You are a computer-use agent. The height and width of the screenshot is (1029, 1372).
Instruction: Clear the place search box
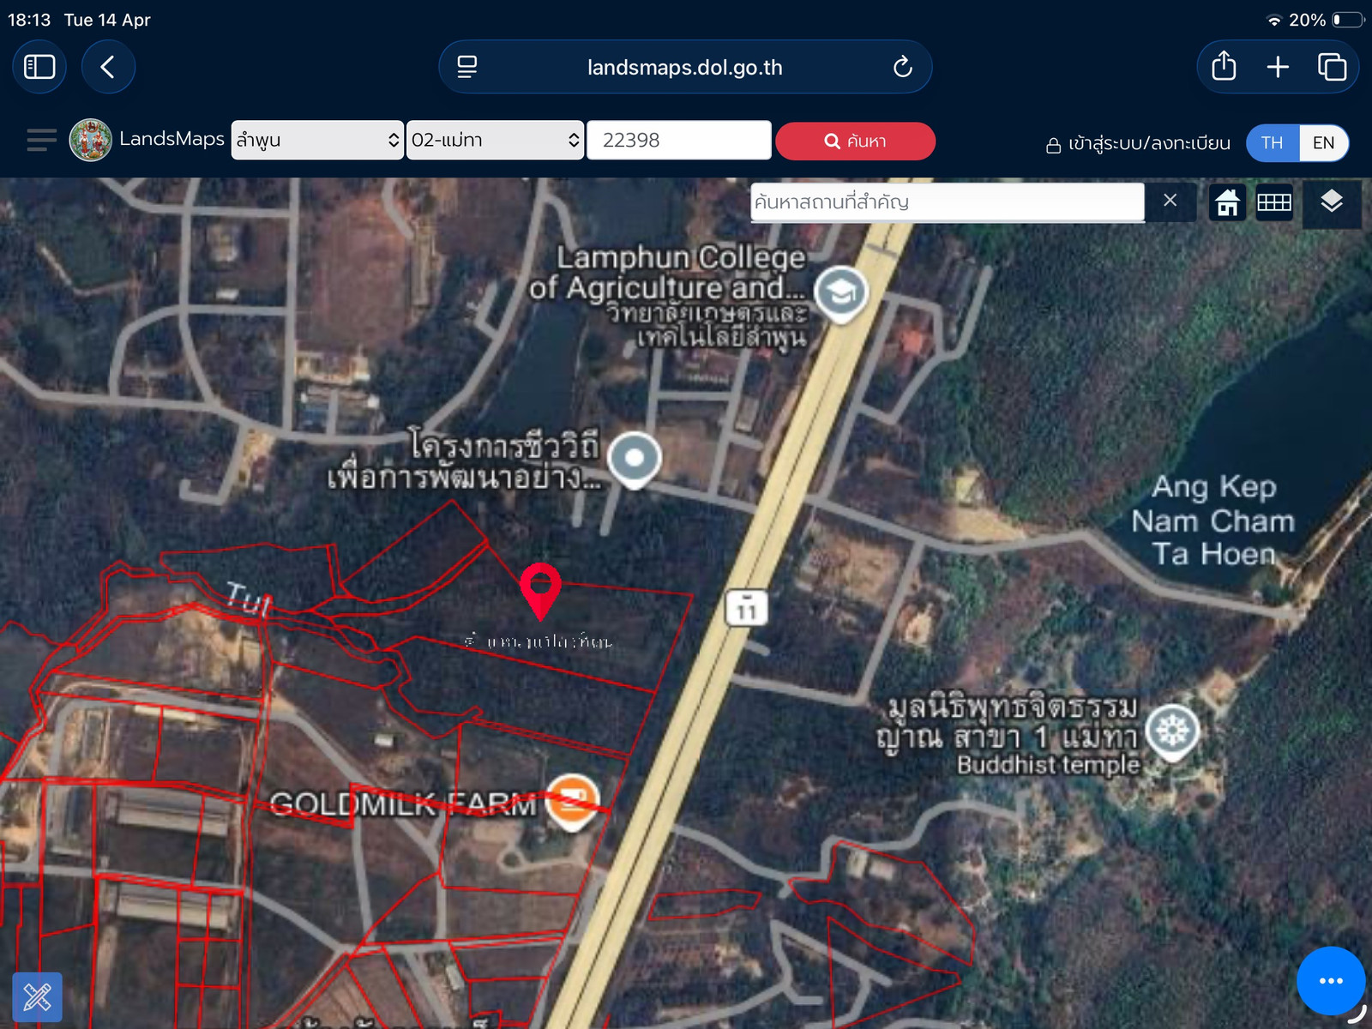pyautogui.click(x=1170, y=201)
